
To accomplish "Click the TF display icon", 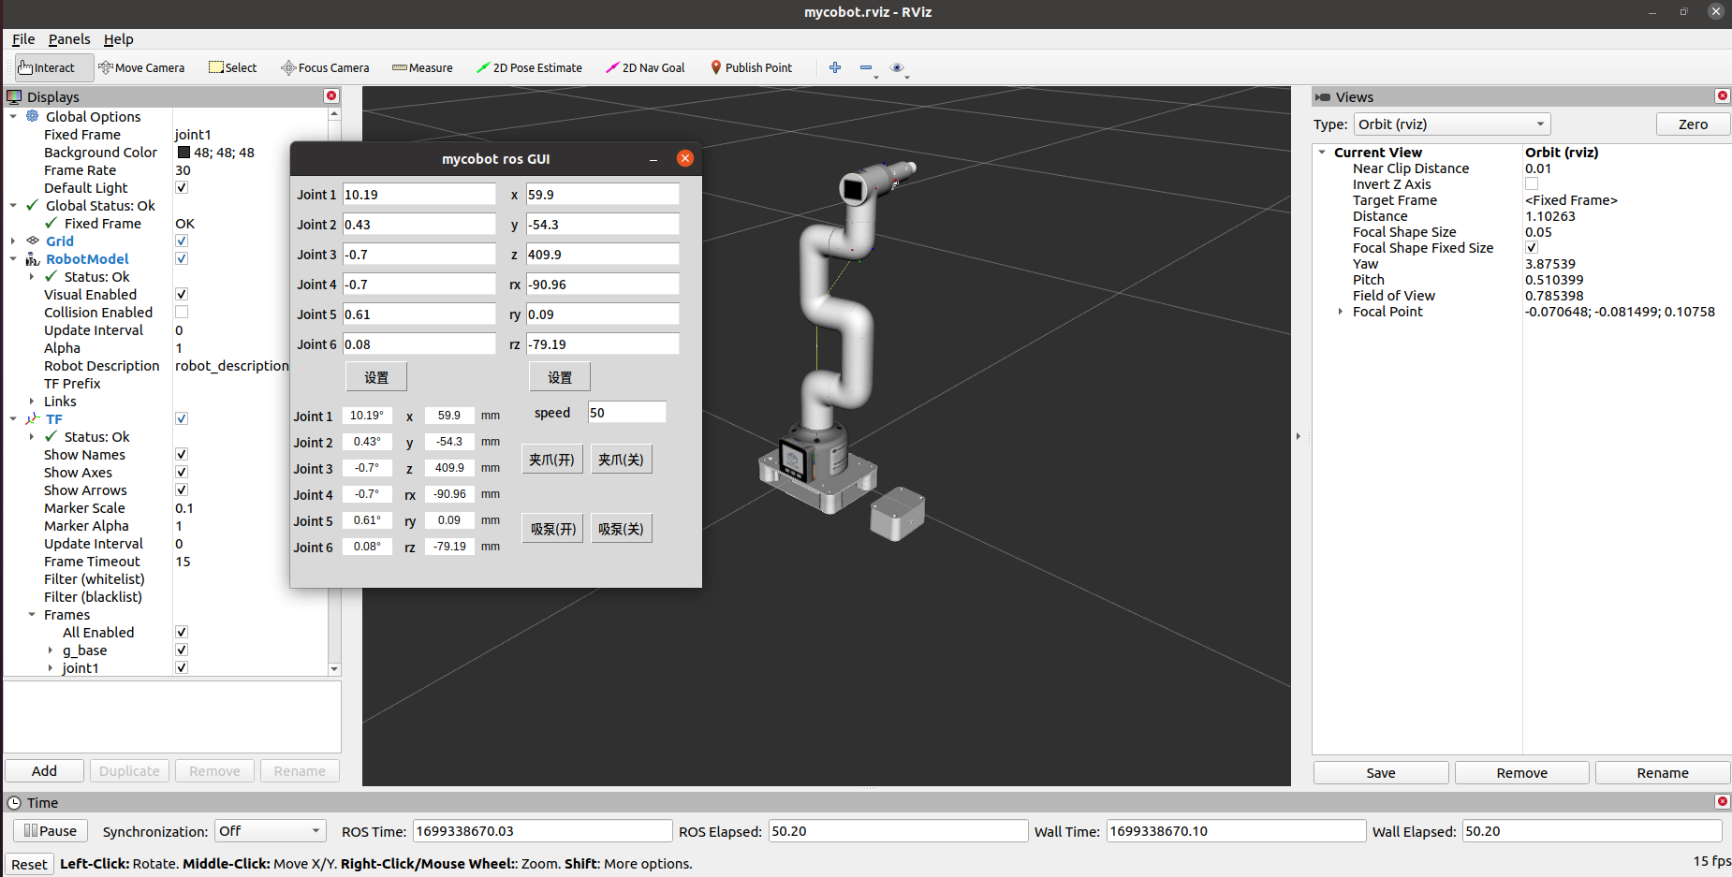I will [33, 418].
